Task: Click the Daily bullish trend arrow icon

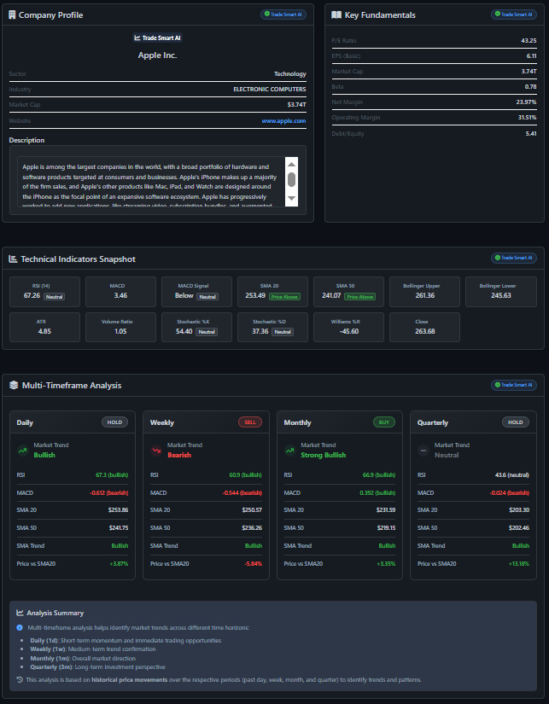Action: (22, 451)
